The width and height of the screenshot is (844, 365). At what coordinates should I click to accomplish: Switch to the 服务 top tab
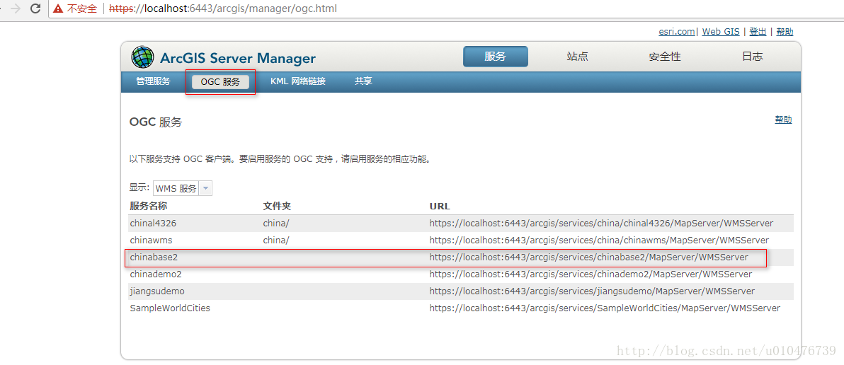click(x=495, y=57)
